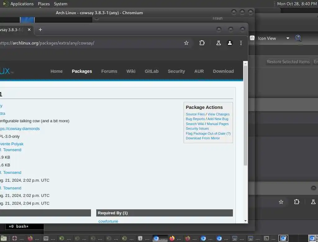The width and height of the screenshot is (318, 242).
Task: Open the Trash taskbar entry
Action: coord(143,238)
